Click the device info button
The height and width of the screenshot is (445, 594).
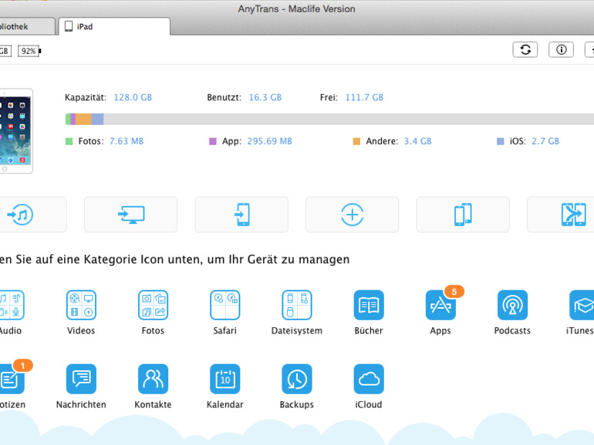(x=561, y=49)
